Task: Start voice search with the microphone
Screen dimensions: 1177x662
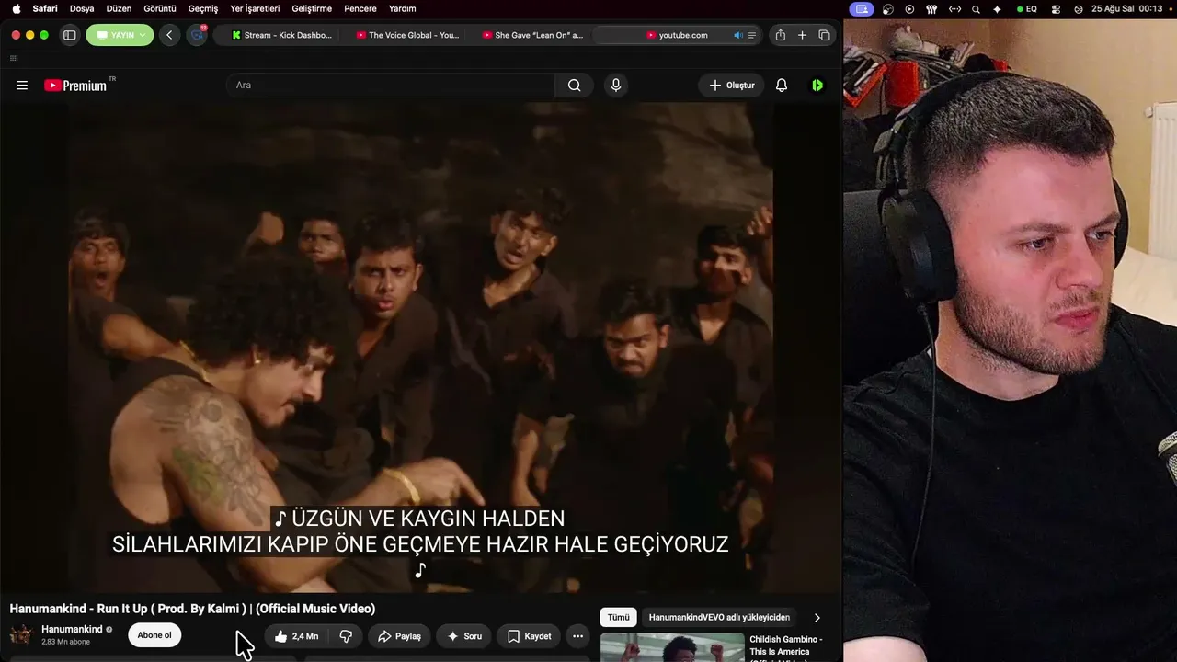Action: [x=616, y=86]
